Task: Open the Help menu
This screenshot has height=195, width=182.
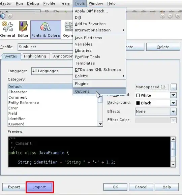Action: (111, 3)
